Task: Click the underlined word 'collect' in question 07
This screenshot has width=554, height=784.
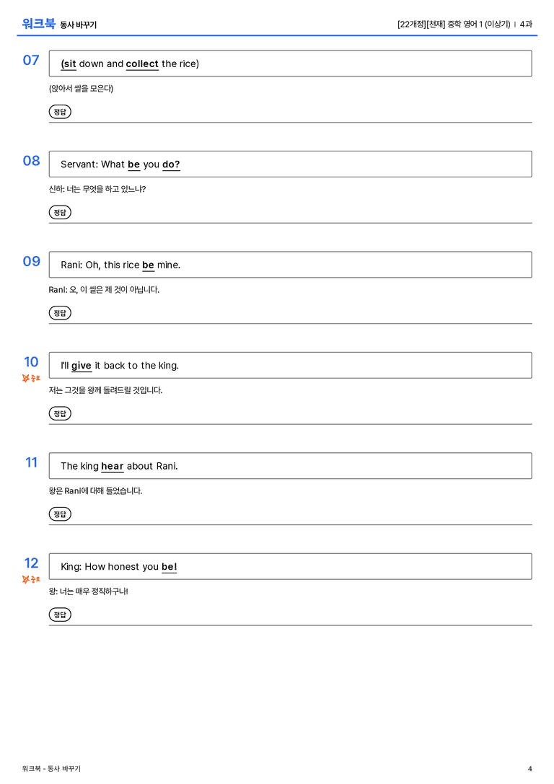Action: point(142,64)
